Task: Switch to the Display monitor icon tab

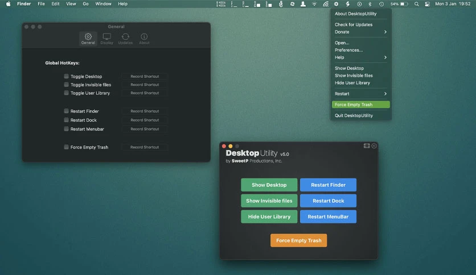Action: tap(106, 39)
